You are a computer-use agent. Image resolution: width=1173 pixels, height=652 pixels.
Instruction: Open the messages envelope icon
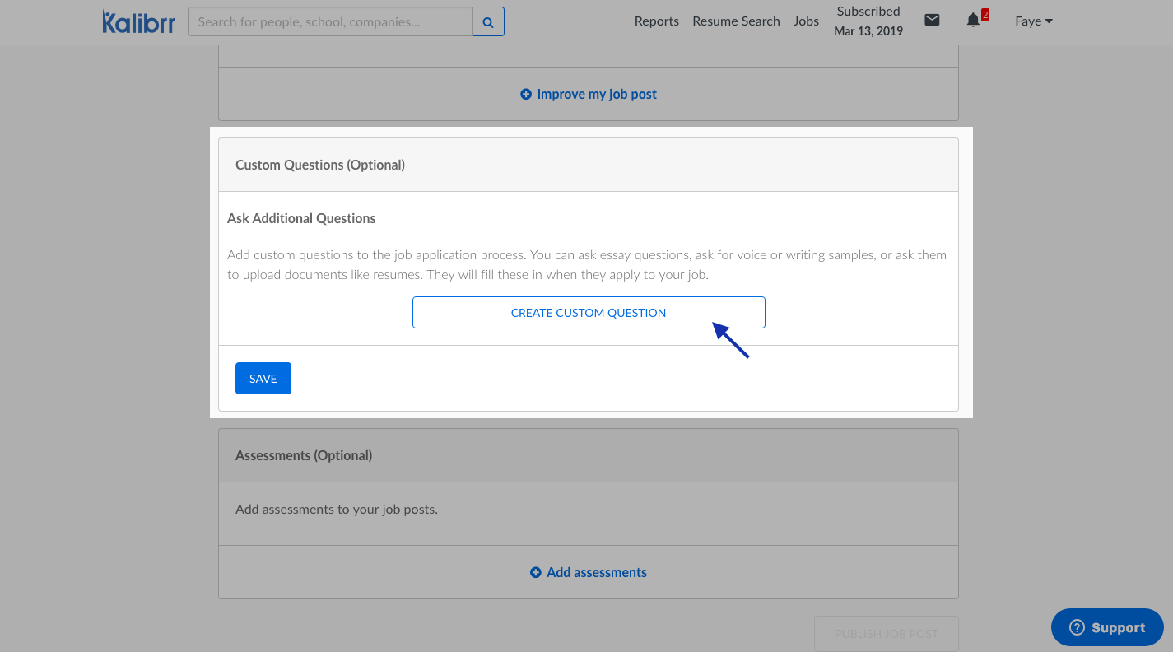pyautogui.click(x=932, y=20)
